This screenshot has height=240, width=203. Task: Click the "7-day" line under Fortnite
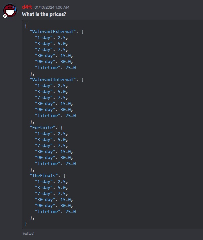pos(51,145)
